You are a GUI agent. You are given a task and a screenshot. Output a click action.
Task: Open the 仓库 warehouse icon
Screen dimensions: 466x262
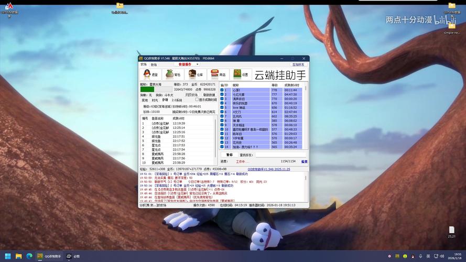pyautogui.click(x=196, y=74)
